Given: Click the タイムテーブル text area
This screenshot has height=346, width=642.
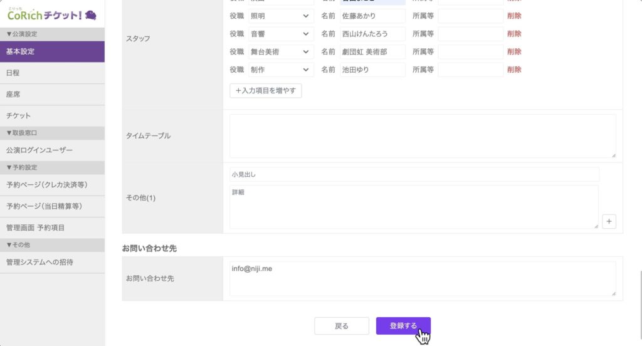Looking at the screenshot, I should [x=422, y=136].
